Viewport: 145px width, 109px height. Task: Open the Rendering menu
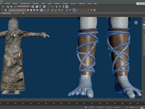pos(36,4)
